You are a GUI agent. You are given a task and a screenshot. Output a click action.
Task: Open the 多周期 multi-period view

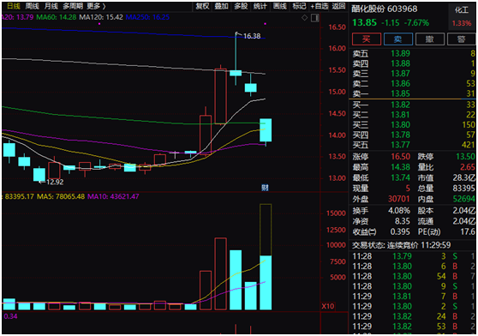[x=73, y=6]
